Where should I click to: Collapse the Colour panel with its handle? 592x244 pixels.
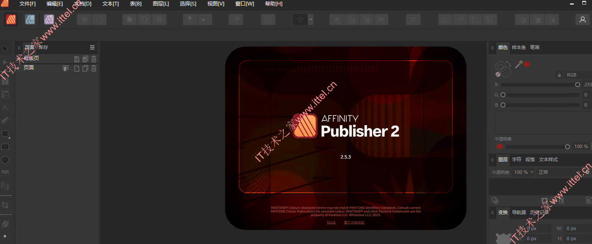492,47
